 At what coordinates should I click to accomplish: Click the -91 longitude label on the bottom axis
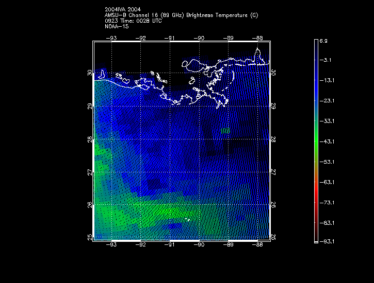point(170,244)
